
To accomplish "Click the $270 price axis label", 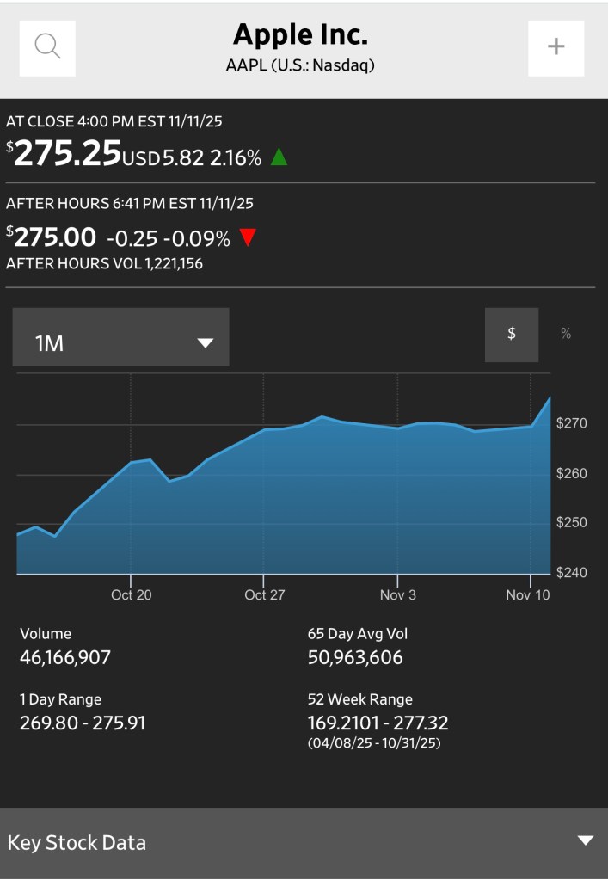I will coord(572,423).
